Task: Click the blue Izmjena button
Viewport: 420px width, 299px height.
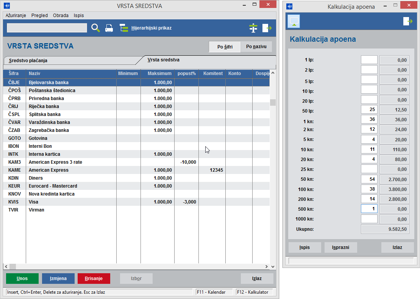Action: (x=58, y=279)
